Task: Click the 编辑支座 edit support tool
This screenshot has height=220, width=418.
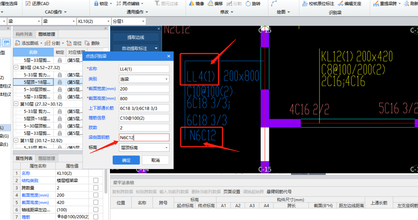Action: [350, 4]
